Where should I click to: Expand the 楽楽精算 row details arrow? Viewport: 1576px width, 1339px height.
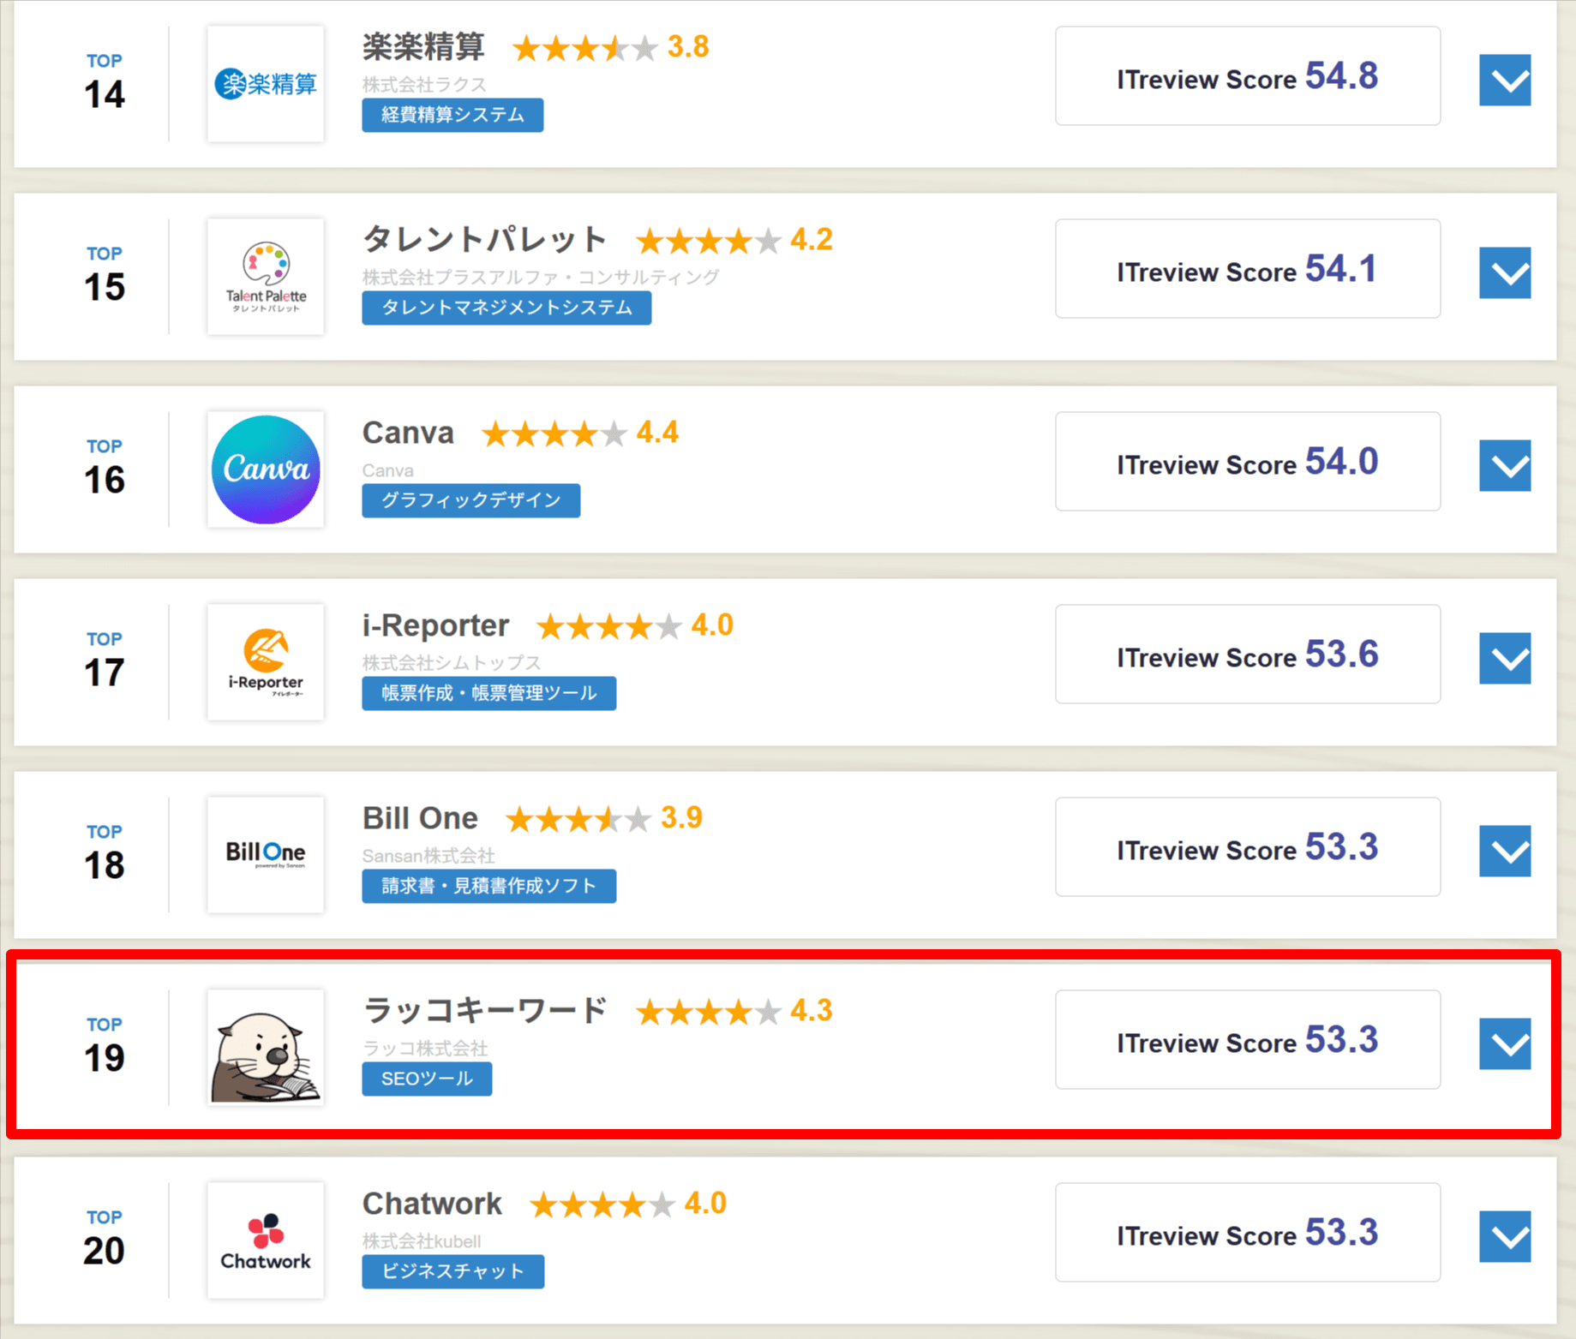coord(1504,81)
